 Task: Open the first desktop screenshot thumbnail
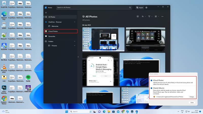(x=104, y=40)
